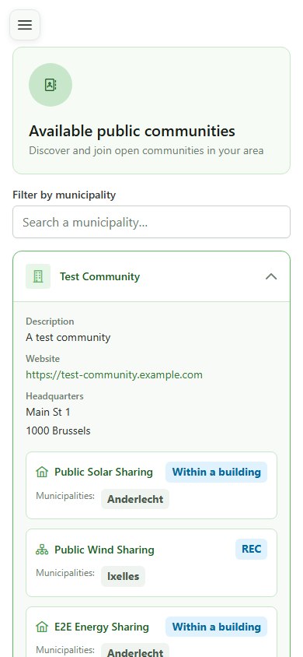Click the Headquarters label

pos(54,396)
